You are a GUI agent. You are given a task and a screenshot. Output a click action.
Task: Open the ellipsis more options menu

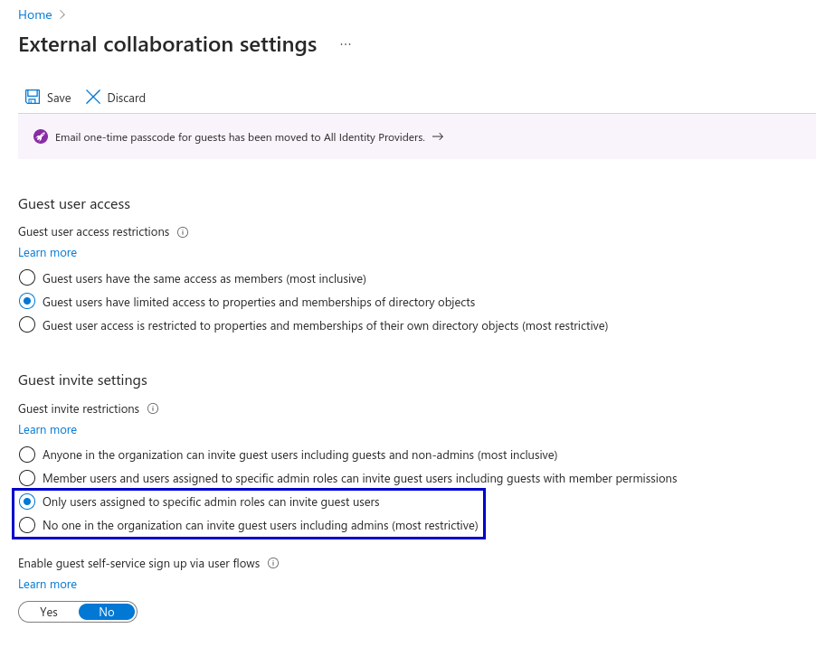click(x=346, y=44)
